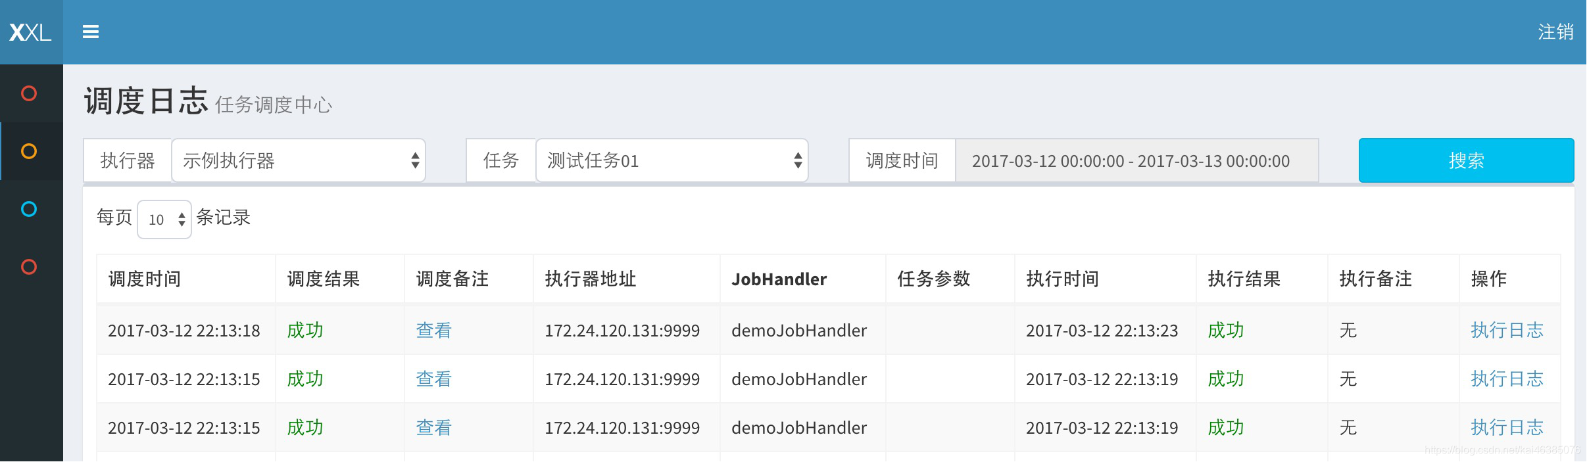1587x462 pixels.
Task: Click the 无 remark in the first row
Action: click(1348, 330)
